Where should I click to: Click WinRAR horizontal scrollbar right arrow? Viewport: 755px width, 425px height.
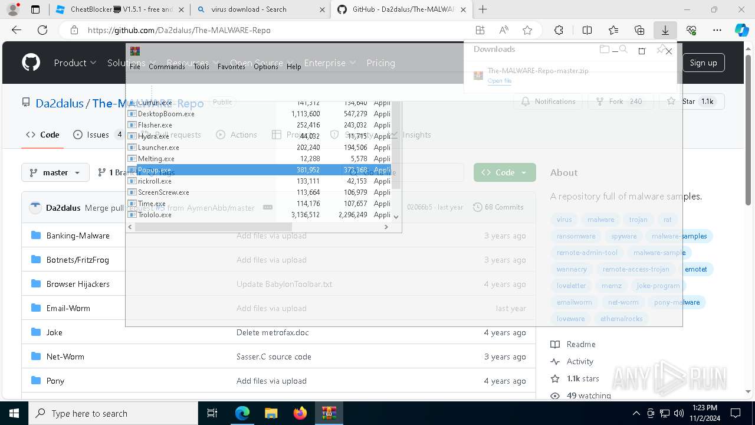386,227
